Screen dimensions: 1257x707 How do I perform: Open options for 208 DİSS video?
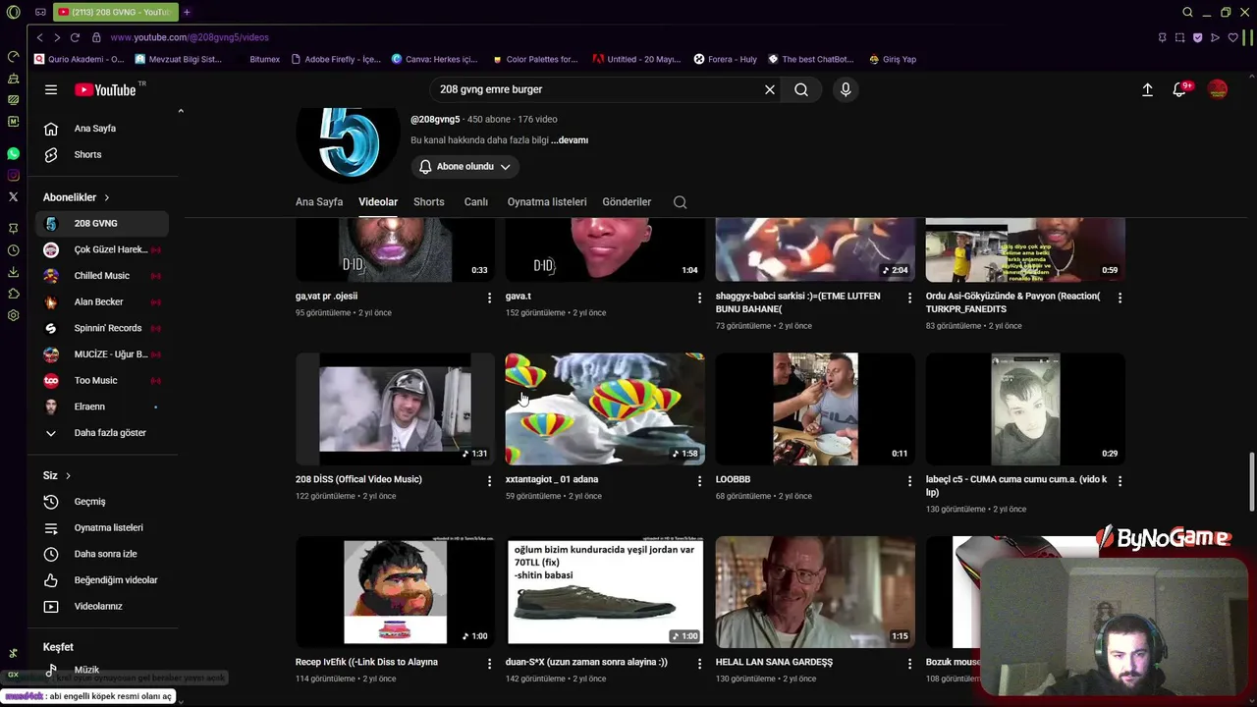coord(489,481)
